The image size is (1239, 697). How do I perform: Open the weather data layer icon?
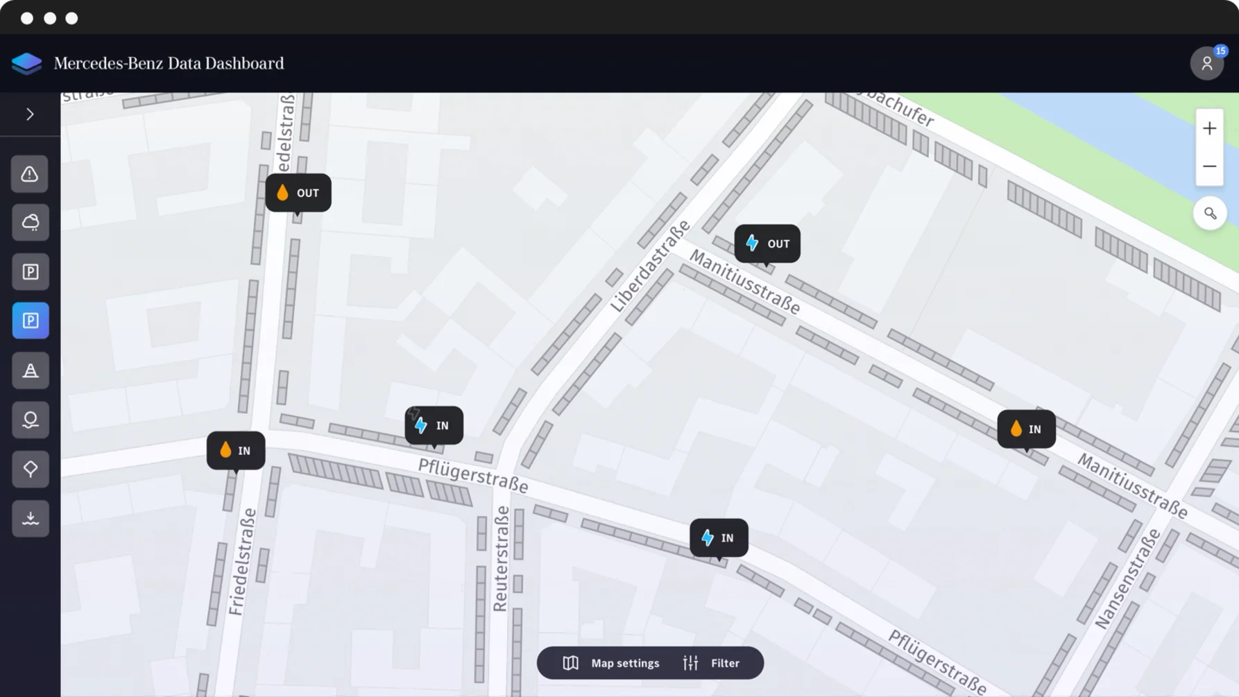[30, 222]
